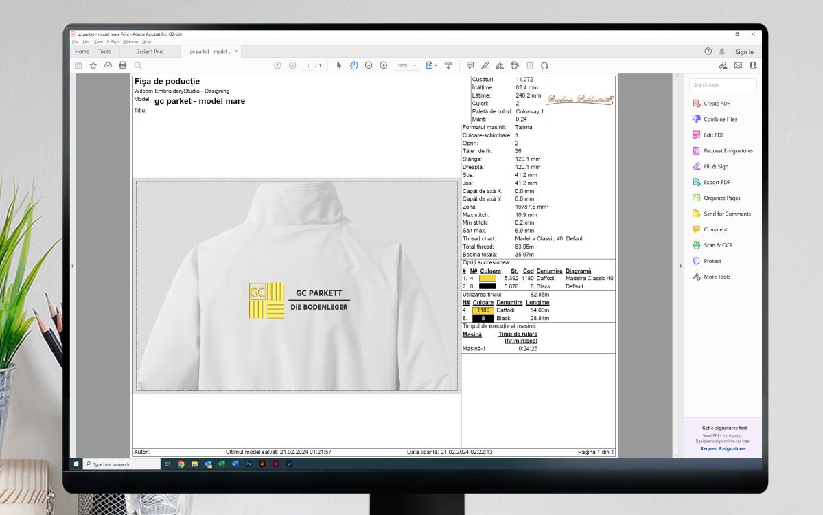Viewport: 823px width, 515px height.
Task: Add a sticky note comment
Action: pos(470,65)
